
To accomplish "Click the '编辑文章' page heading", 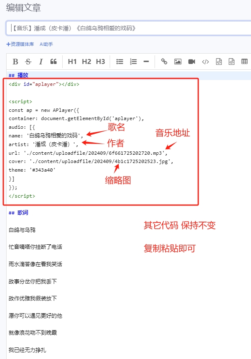I will tap(23, 8).
